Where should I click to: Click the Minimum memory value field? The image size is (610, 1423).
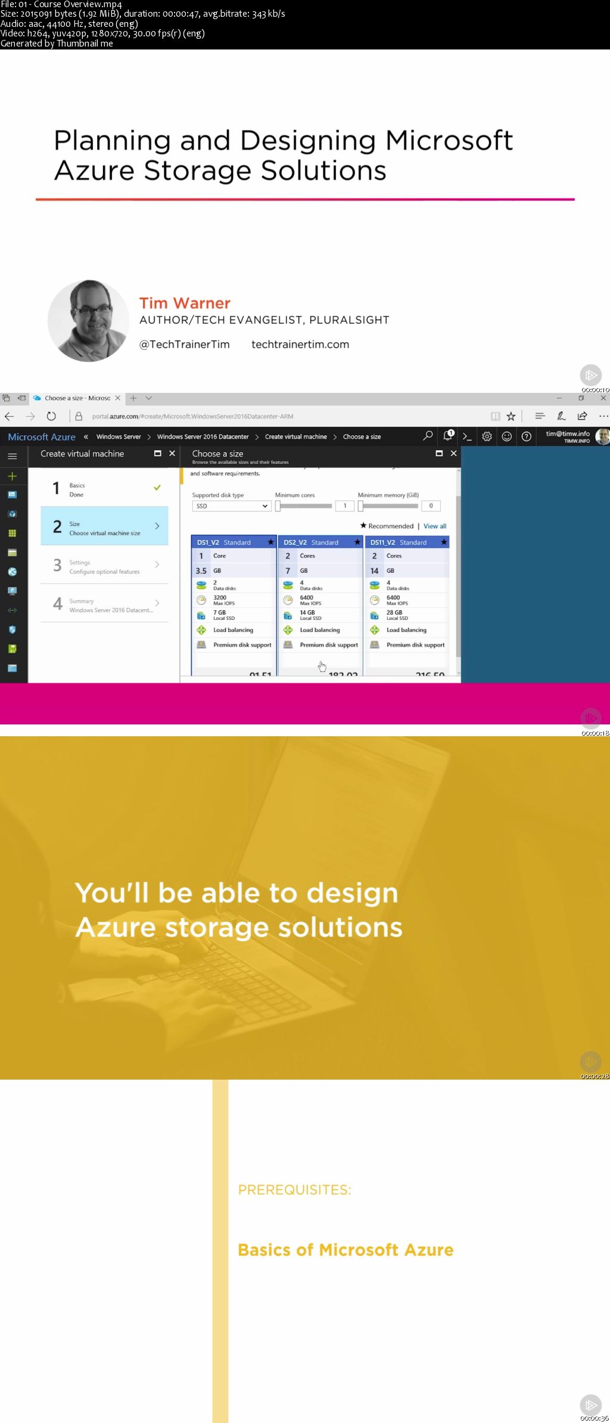[x=431, y=506]
